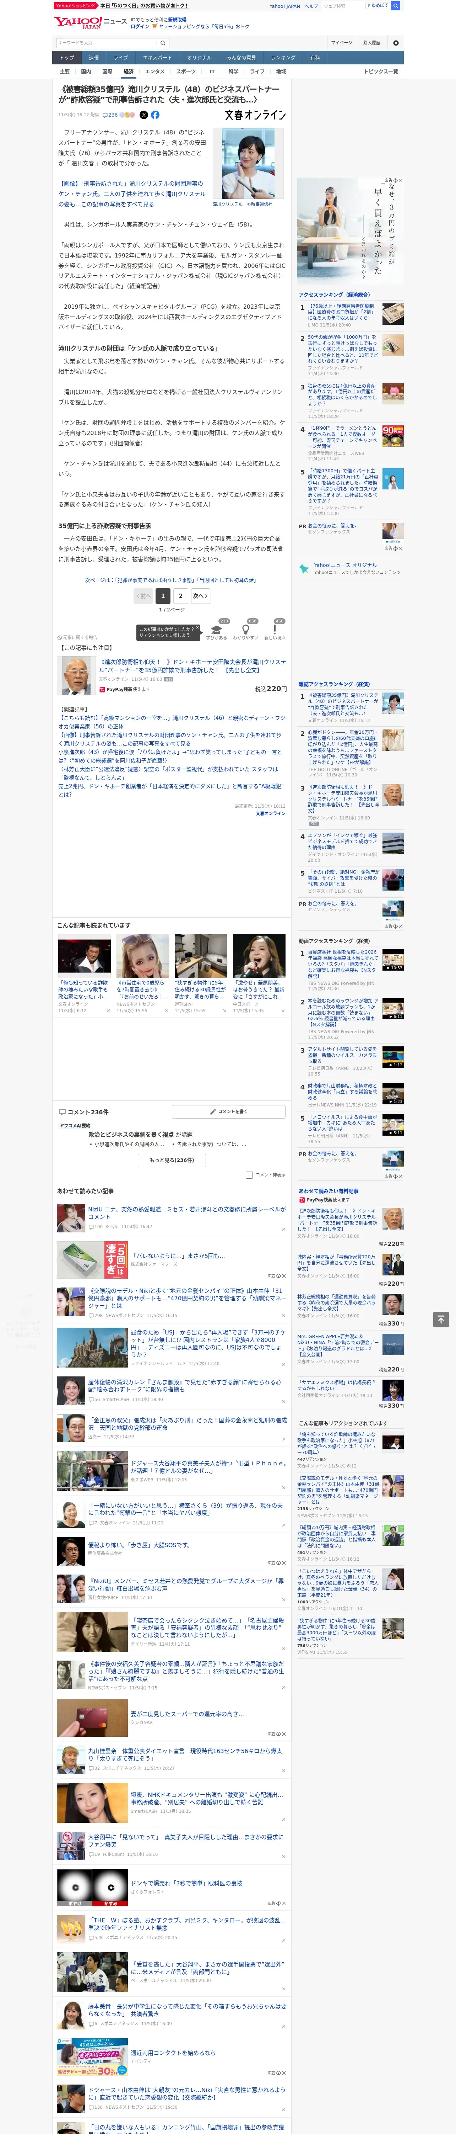The image size is (456, 2134).
Task: Click the keyword search magnifier icon
Action: 163,42
